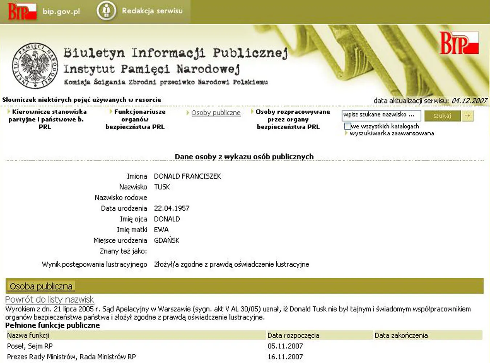
Task: Click arrow marker next to Osoby publiczne
Action: (188, 113)
